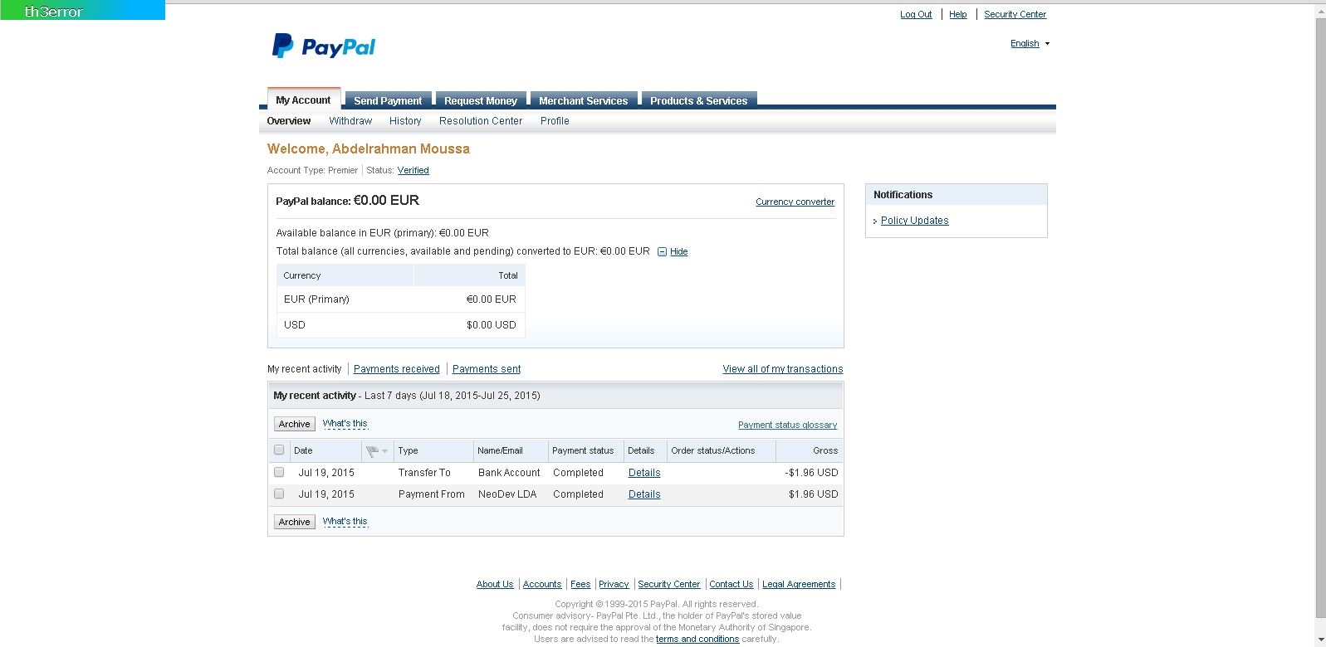Click the -$1.96 USD gross amount
The height and width of the screenshot is (647, 1326).
click(811, 473)
